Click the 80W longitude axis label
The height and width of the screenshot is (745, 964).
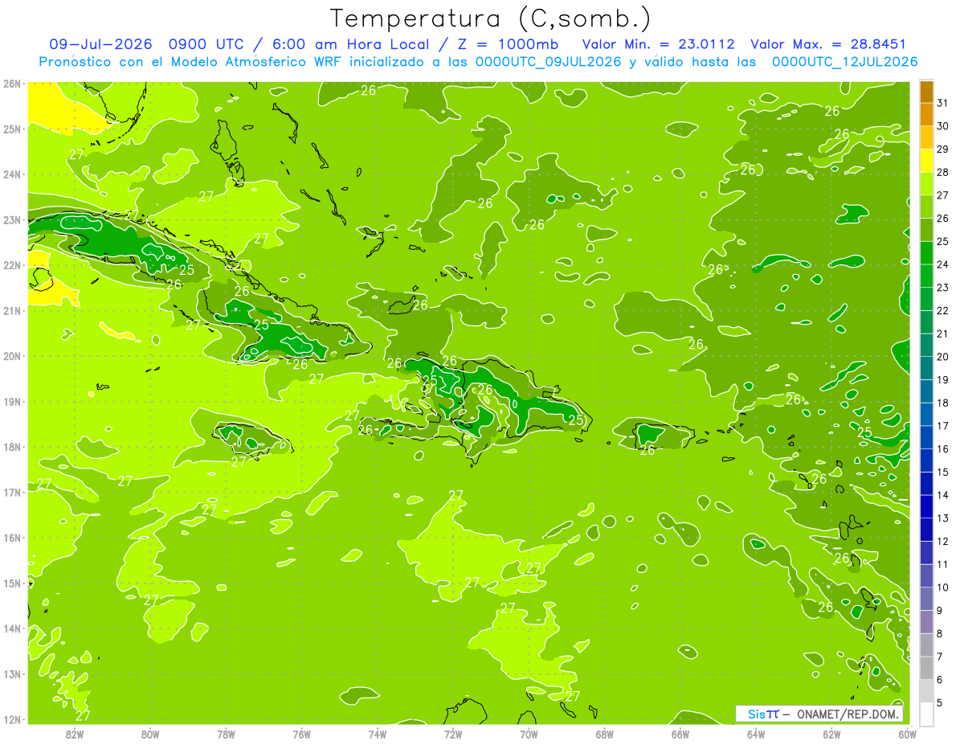(150, 734)
